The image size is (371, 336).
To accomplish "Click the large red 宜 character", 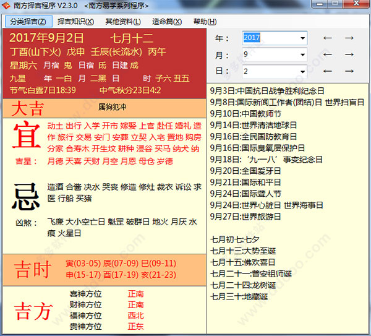I will click(x=26, y=135).
